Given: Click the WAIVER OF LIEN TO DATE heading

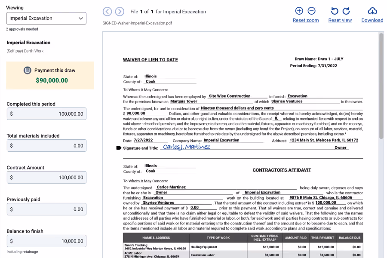Looking at the screenshot, I should point(150,60).
